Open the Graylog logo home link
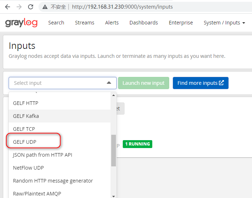This screenshot has height=198, width=252. click(x=21, y=23)
